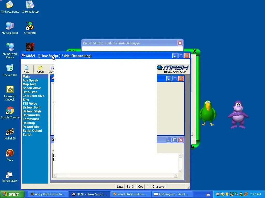
Task: Switch to Visual Studio Just-In-Time taskbar button
Action: (x=131, y=194)
